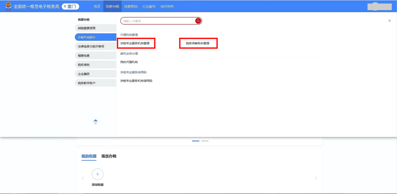This screenshot has width=397, height=194.
Task: Click the first blue carousel page indicator
Action: [196, 141]
